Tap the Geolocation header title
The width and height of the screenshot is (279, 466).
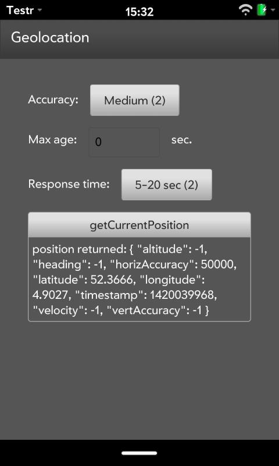pos(50,38)
